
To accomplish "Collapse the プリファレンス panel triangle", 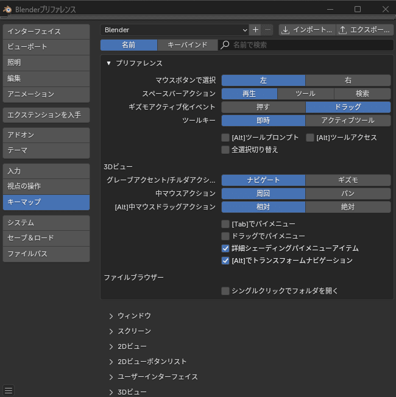I will click(x=109, y=63).
